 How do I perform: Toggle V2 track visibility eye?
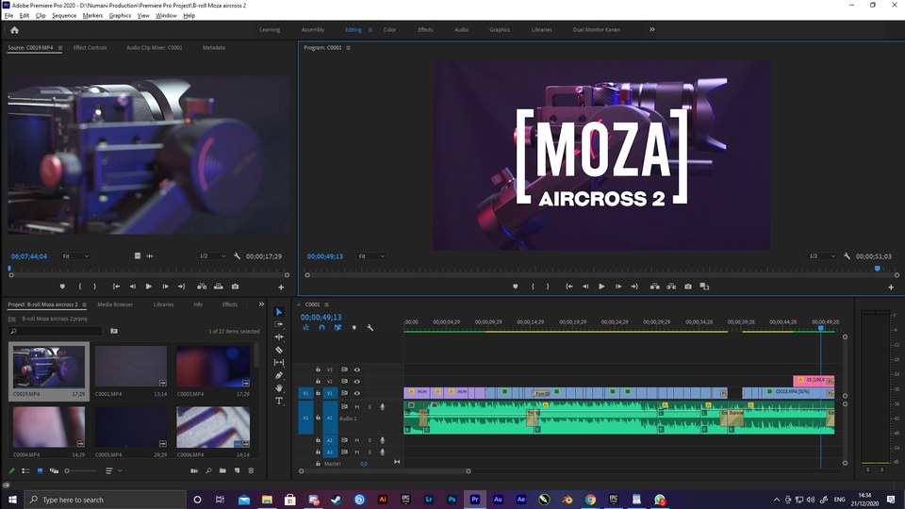tap(356, 382)
